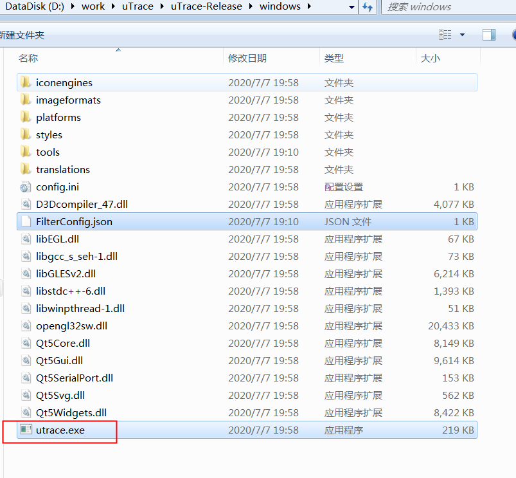The height and width of the screenshot is (478, 516).
Task: Click the 20,433 KB size value
Action: tap(451, 326)
